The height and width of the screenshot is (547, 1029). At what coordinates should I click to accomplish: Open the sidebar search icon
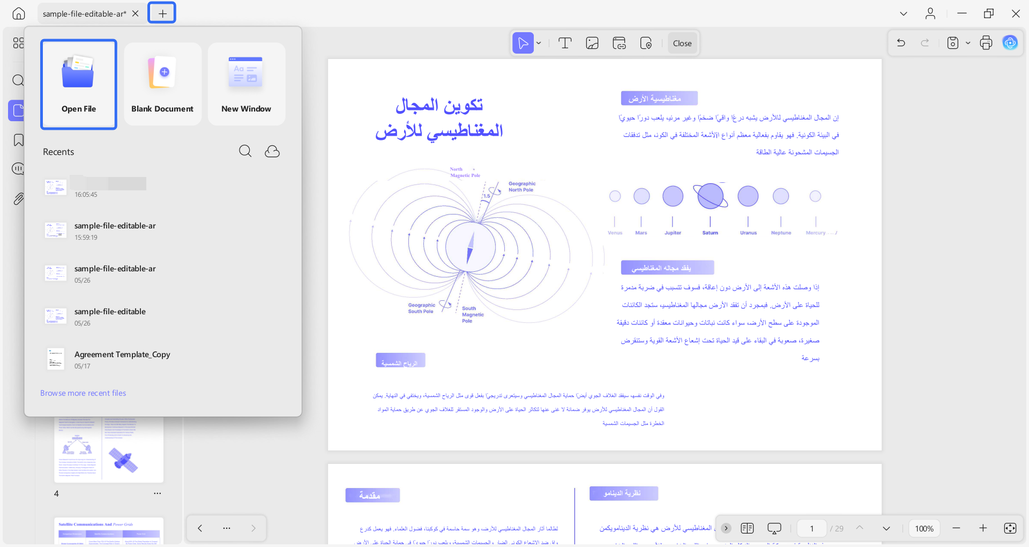pos(18,80)
